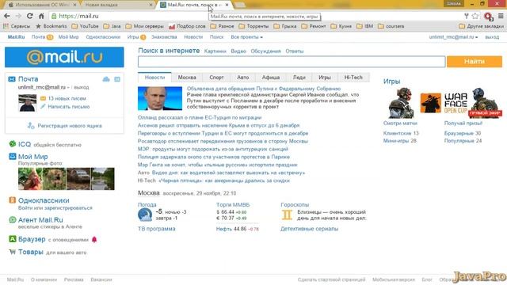
Task: Select the Hi-Tech tab
Action: click(353, 78)
